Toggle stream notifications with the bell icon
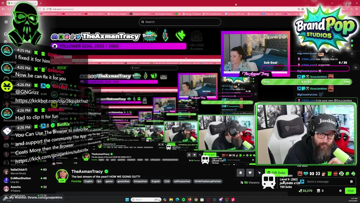360x203 pixels. click(240, 173)
